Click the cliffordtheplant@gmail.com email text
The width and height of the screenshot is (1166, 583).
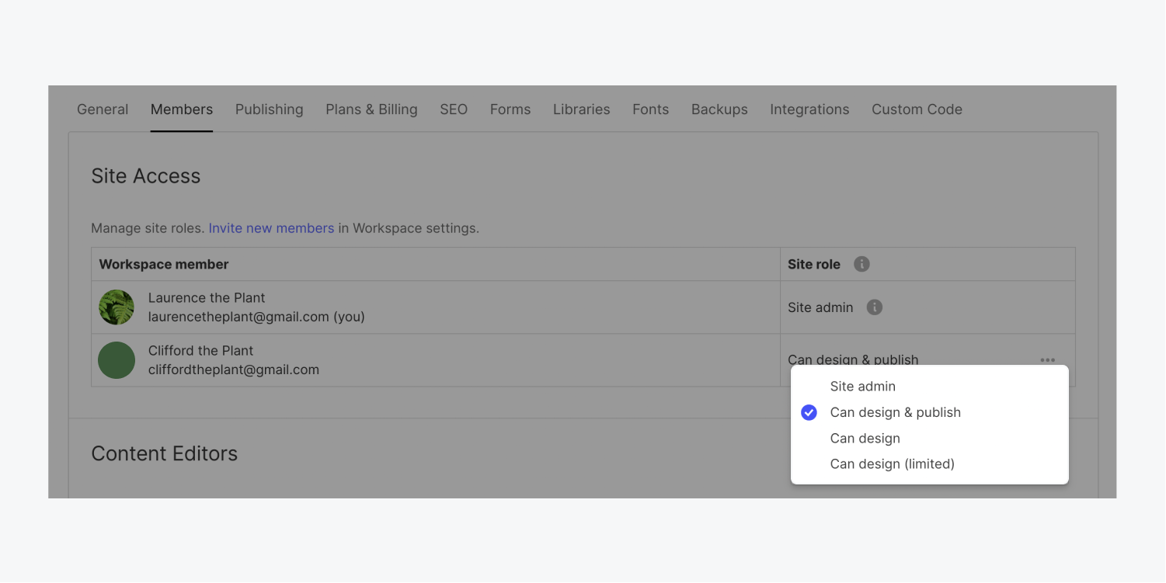click(x=234, y=370)
